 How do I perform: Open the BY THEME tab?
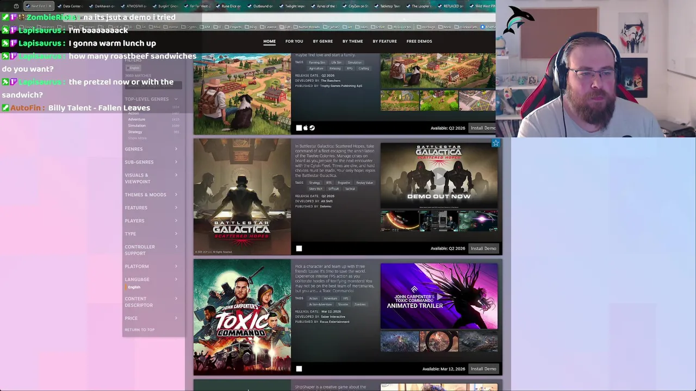point(352,41)
